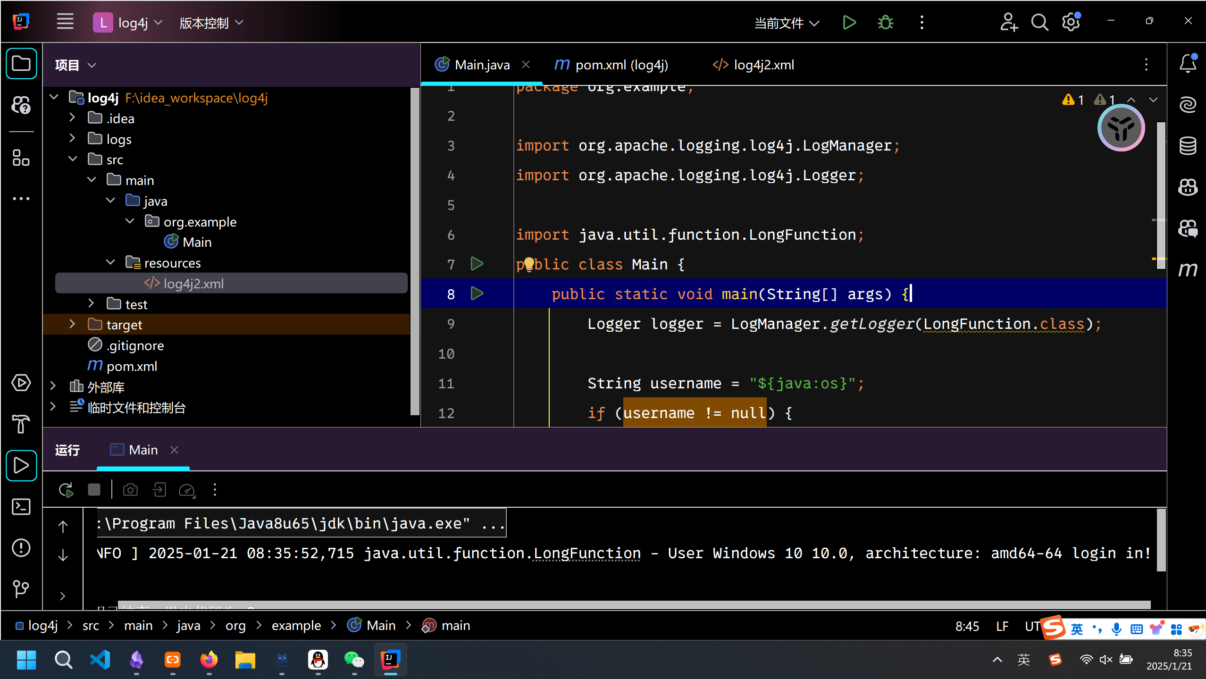1206x679 pixels.
Task: Click the Debug bug icon in the toolbar
Action: tap(885, 22)
